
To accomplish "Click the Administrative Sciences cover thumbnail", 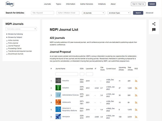I will [x=58, y=95].
